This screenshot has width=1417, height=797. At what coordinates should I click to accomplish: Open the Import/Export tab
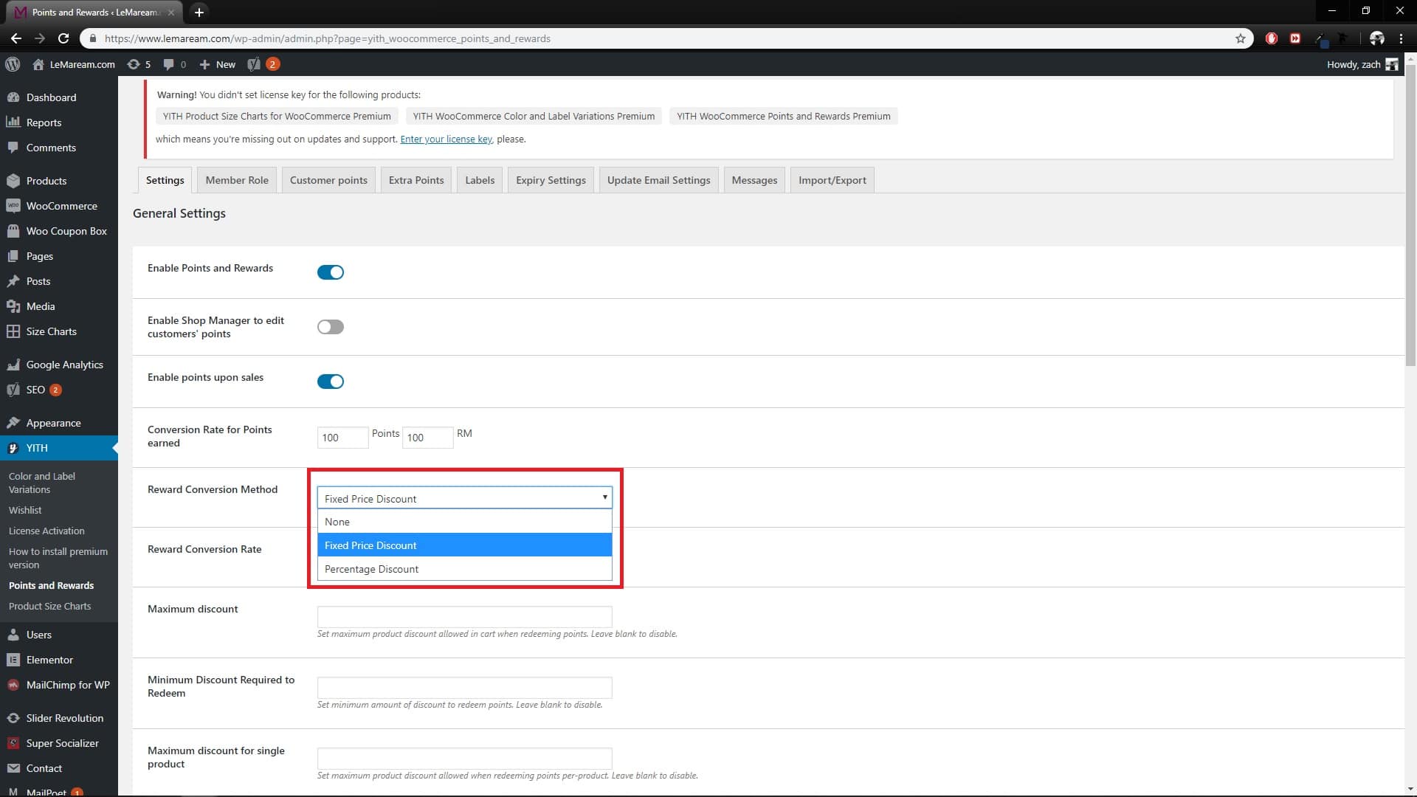click(832, 180)
